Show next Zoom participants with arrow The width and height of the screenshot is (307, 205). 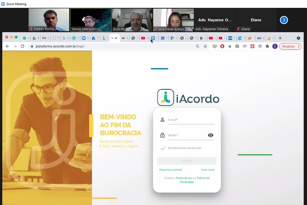(x=284, y=20)
